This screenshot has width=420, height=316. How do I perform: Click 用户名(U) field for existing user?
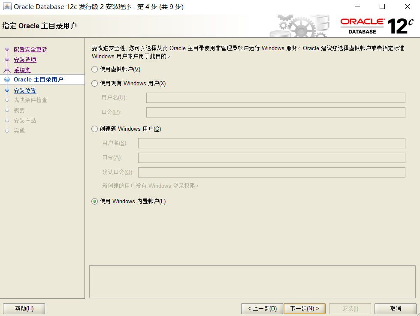click(275, 98)
